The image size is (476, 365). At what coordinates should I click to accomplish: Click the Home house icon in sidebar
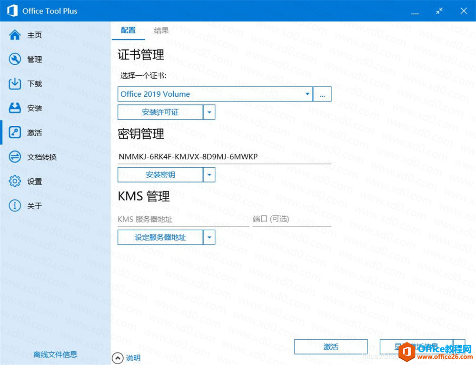[x=15, y=35]
